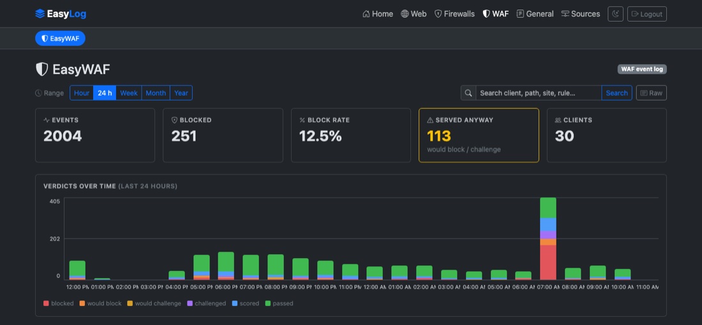
Task: Toggle the would block legend swatch
Action: pyautogui.click(x=82, y=303)
